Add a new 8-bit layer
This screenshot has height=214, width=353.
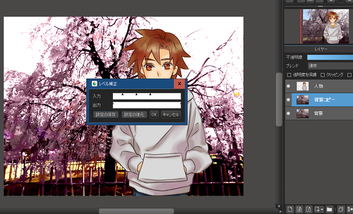tap(299, 209)
